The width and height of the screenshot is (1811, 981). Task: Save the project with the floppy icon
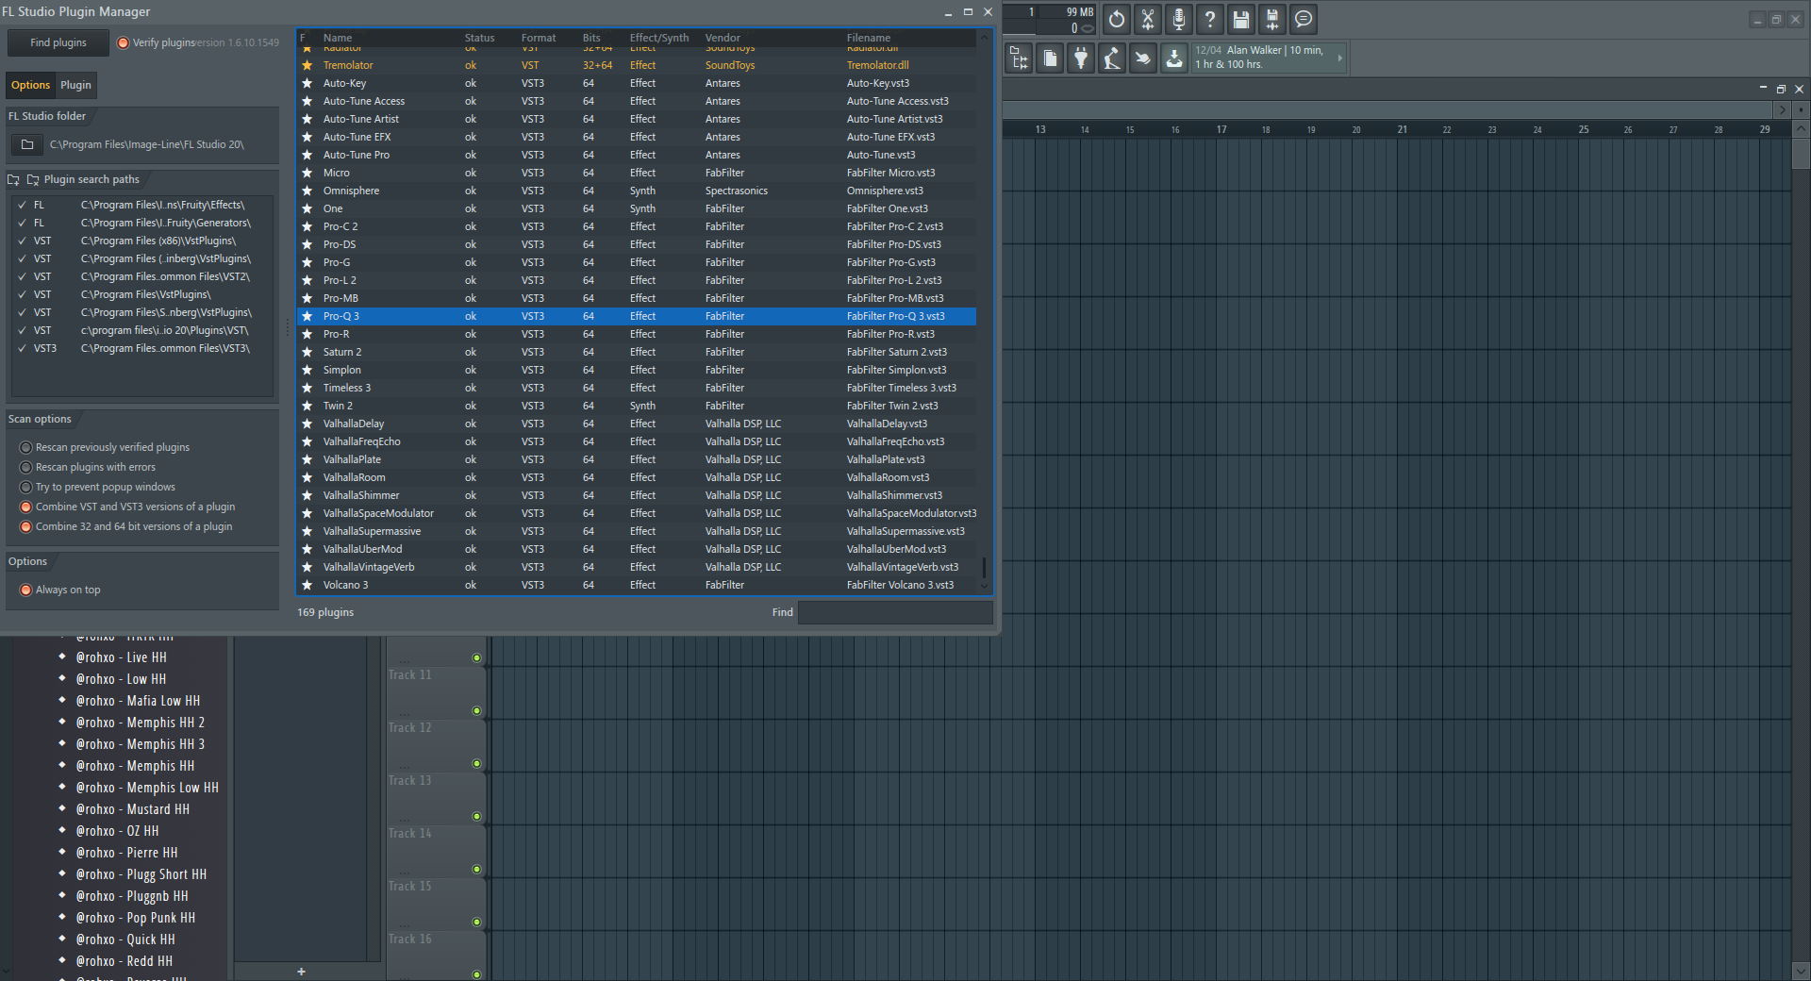click(x=1241, y=19)
